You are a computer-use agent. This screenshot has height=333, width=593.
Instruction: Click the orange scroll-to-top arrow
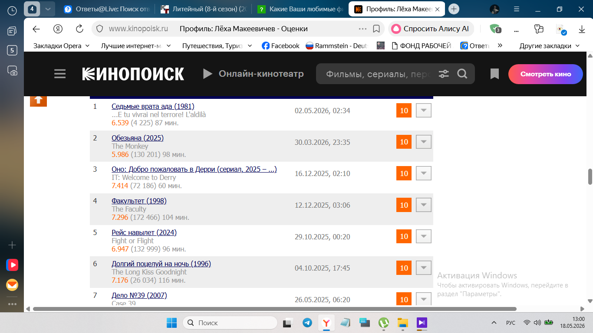click(38, 100)
